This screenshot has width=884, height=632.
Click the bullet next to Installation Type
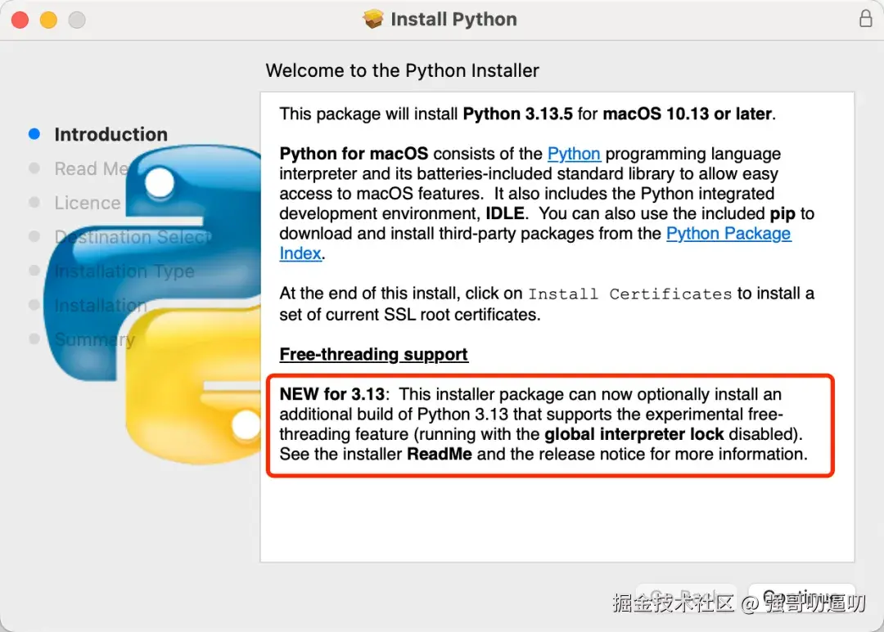click(34, 271)
